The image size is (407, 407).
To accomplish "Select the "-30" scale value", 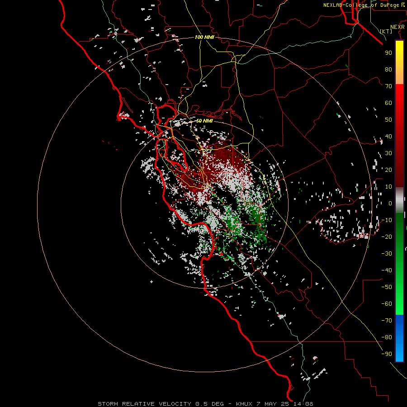I will coord(387,254).
